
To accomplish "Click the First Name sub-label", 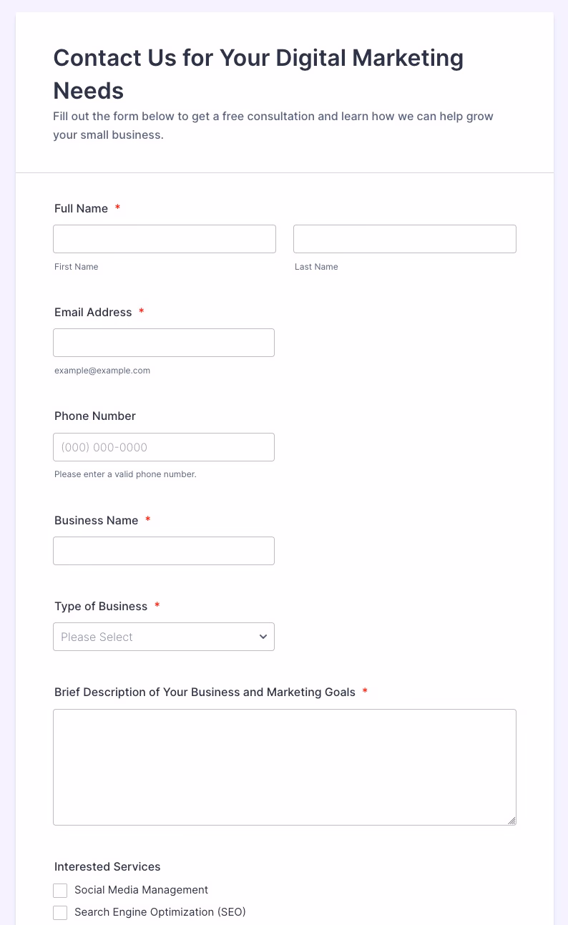I will point(77,267).
